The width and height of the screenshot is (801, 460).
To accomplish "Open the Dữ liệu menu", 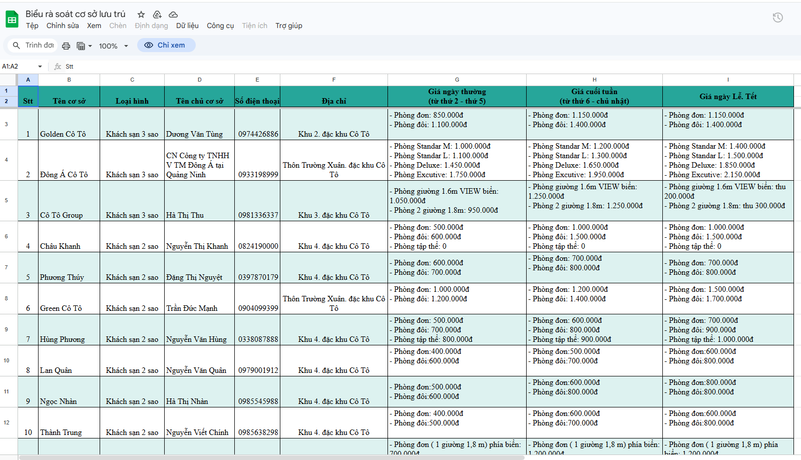I will coord(187,26).
